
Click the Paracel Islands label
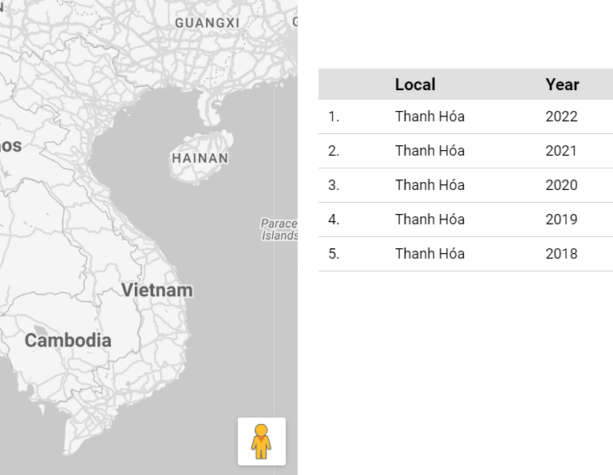pos(280,230)
